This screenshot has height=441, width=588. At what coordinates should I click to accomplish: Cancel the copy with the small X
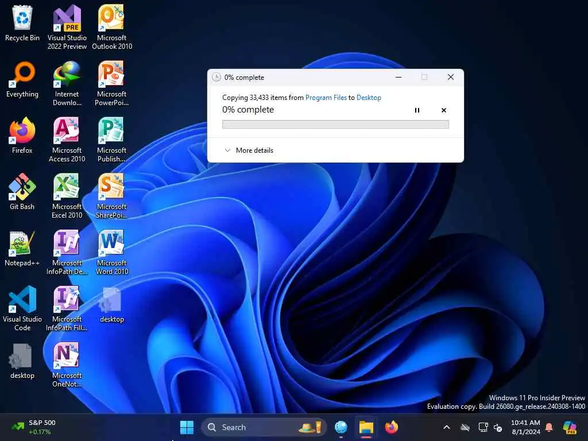point(444,110)
